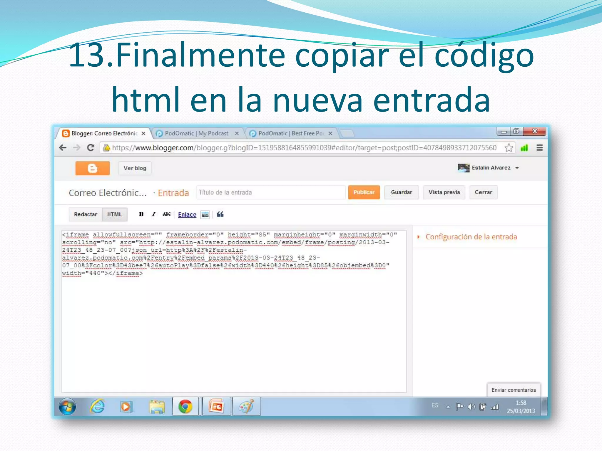Toggle italic formatting in the toolbar

pos(154,214)
